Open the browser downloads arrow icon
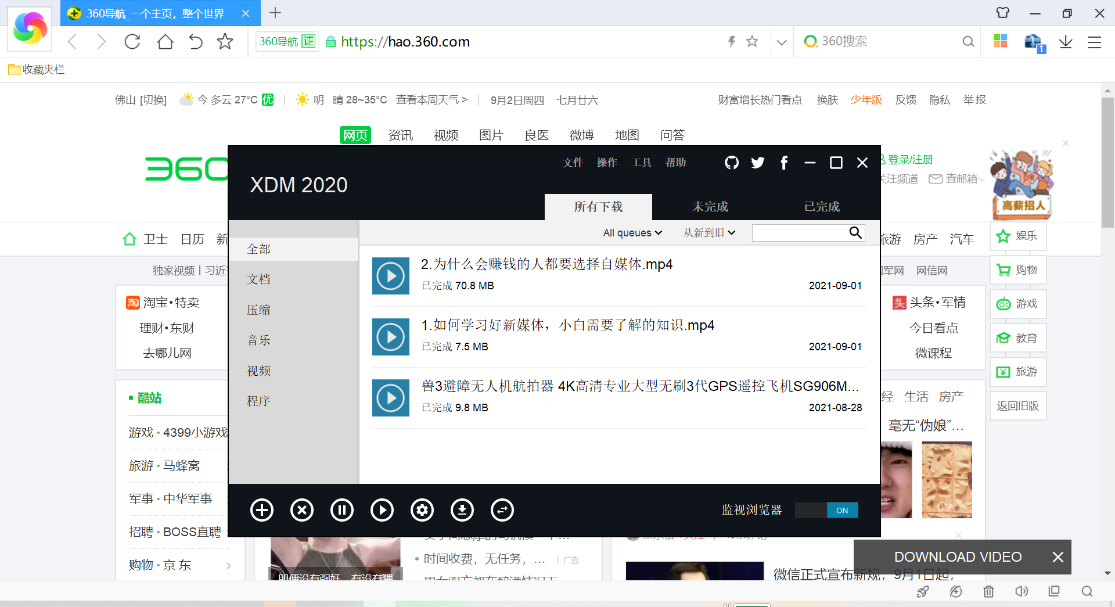 pyautogui.click(x=1066, y=42)
